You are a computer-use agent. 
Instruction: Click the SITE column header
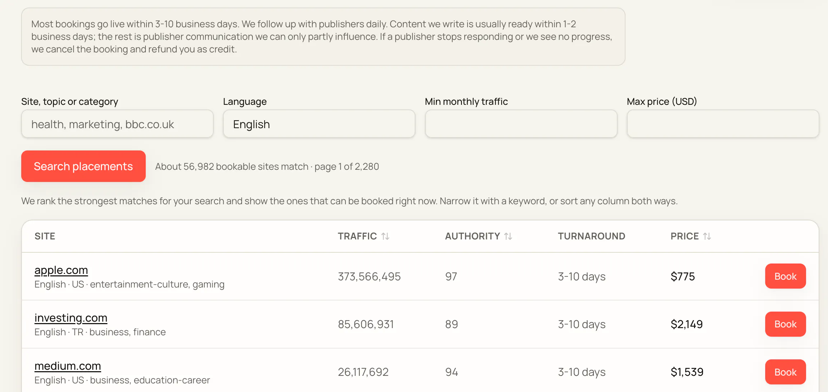tap(45, 236)
